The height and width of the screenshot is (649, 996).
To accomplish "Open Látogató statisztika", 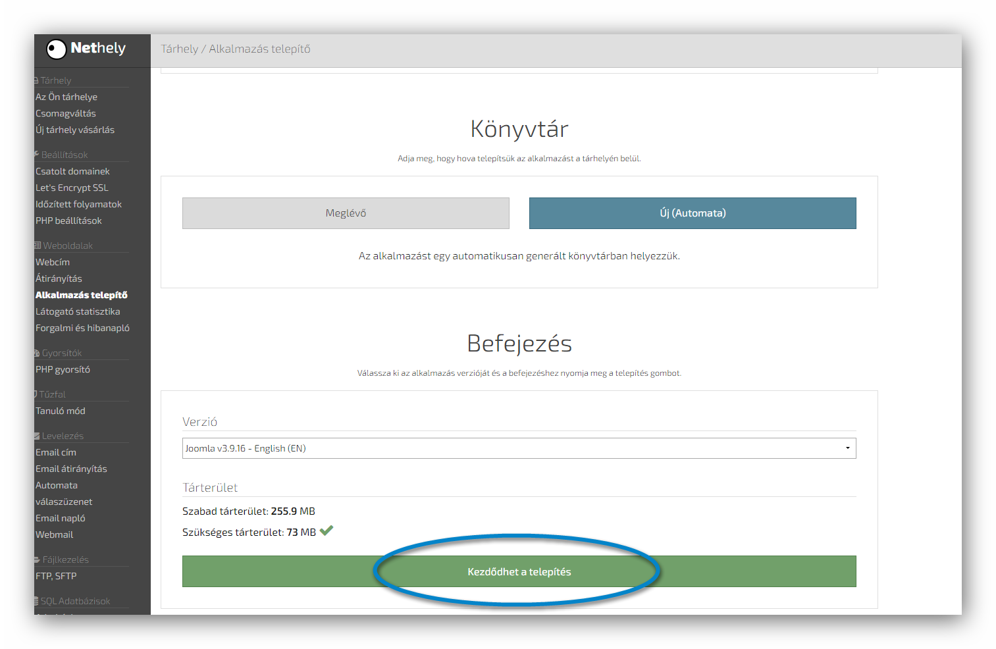I will (x=78, y=311).
